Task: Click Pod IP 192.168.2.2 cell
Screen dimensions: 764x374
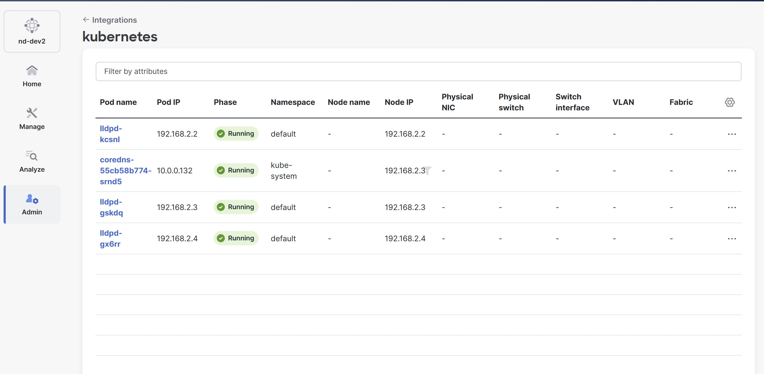Action: tap(177, 134)
